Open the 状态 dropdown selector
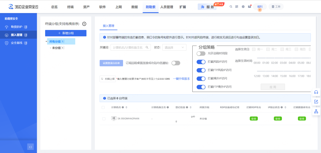Image resolution: width=321 pixels, height=153 pixels. (174, 47)
